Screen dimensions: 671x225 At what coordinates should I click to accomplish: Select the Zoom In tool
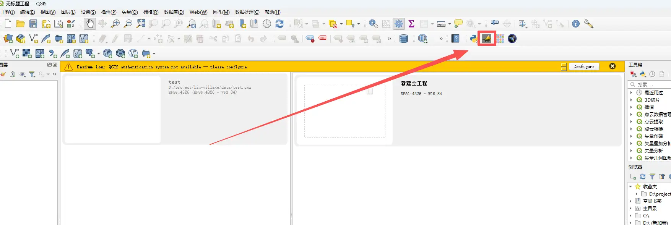(115, 24)
